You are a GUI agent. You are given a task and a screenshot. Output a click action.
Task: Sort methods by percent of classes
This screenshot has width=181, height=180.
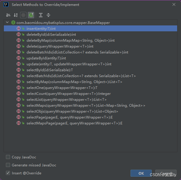point(8,15)
